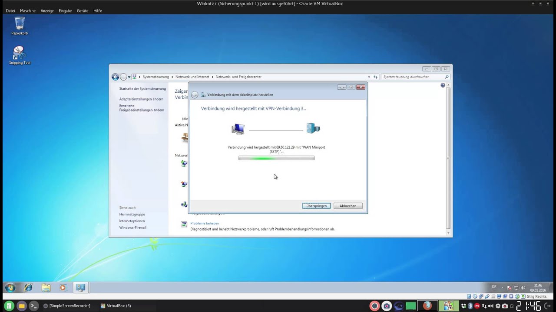Switch to the SimpleScreenRecorder task

pos(66,305)
